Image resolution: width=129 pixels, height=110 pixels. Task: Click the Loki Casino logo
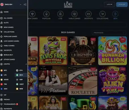[68, 5]
